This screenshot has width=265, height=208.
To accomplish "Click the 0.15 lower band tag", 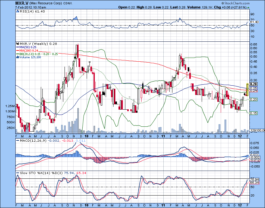I will click(253, 113).
